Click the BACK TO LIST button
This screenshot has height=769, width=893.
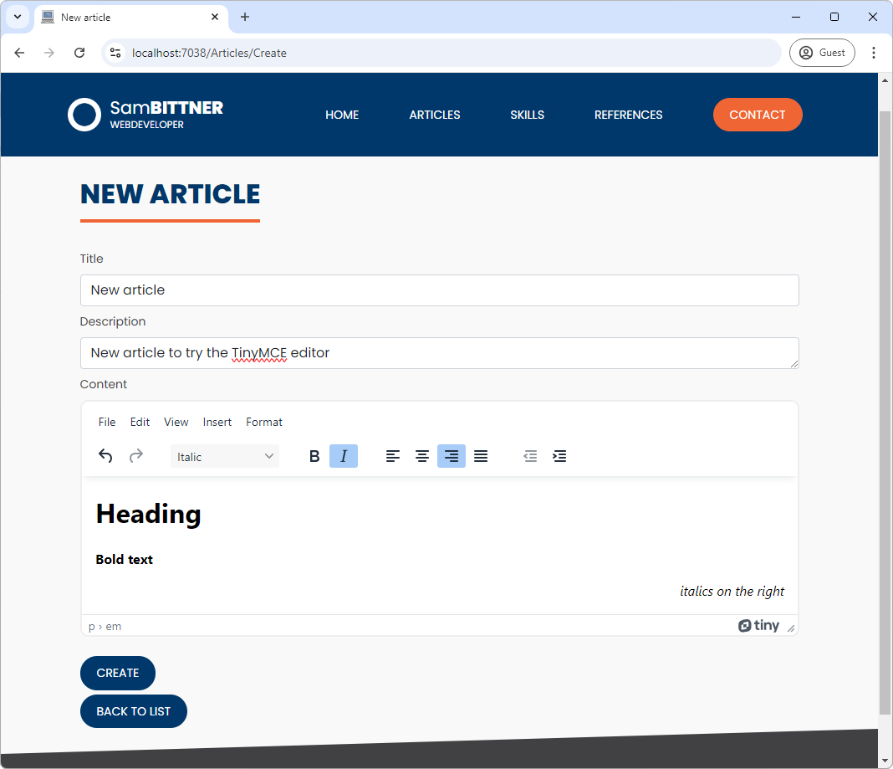[133, 710]
